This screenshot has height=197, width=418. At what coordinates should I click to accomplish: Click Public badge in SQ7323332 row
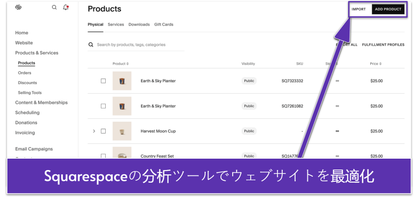click(249, 81)
